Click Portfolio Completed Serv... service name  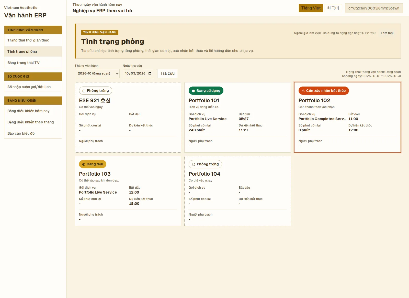click(322, 119)
